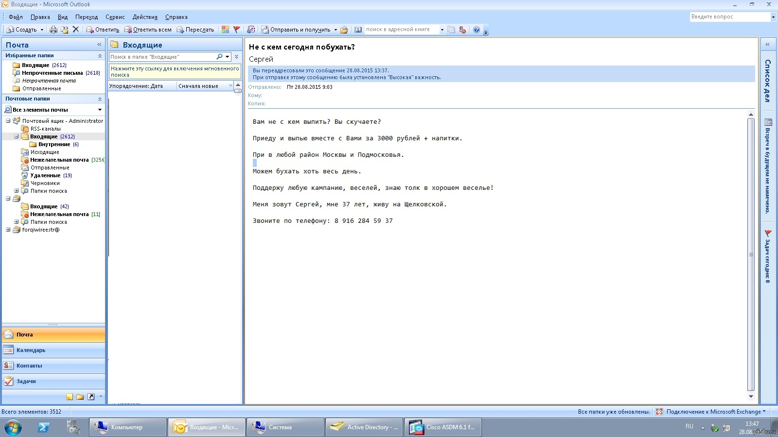The image size is (778, 437).
Task: Open the Действия menu
Action: pos(145,17)
